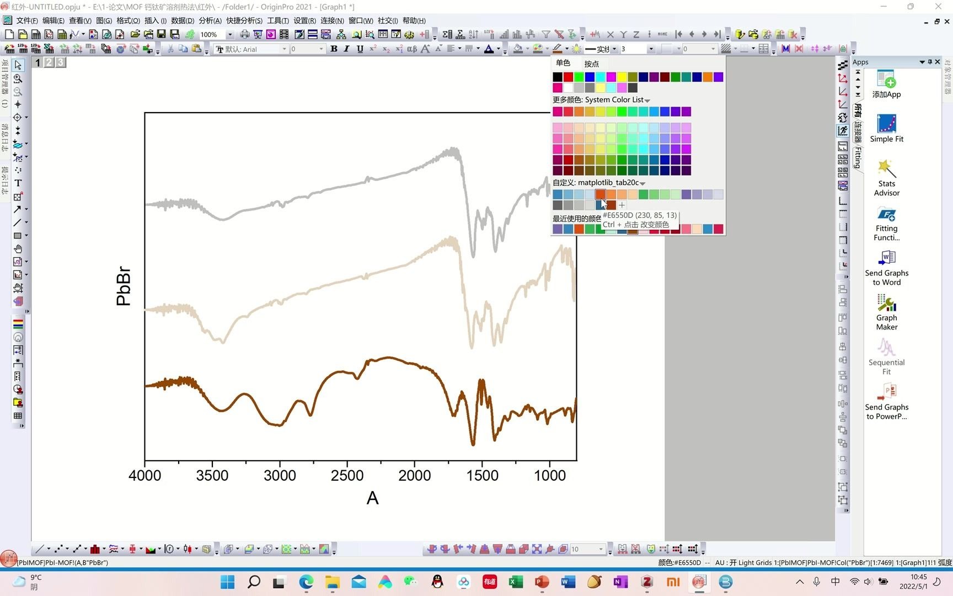The width and height of the screenshot is (953, 596).
Task: Select the Pointer tool
Action: (18, 65)
